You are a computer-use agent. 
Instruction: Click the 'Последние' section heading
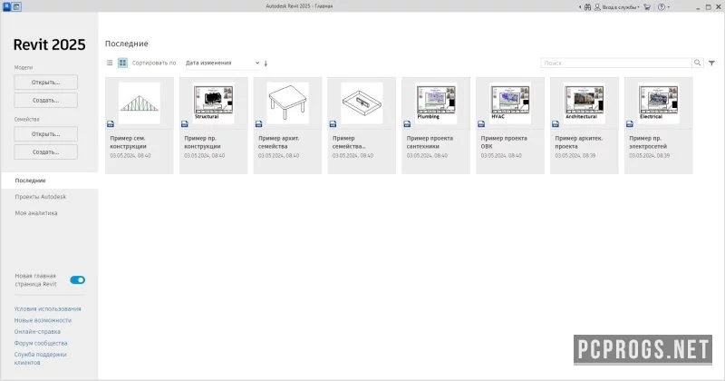pos(127,44)
